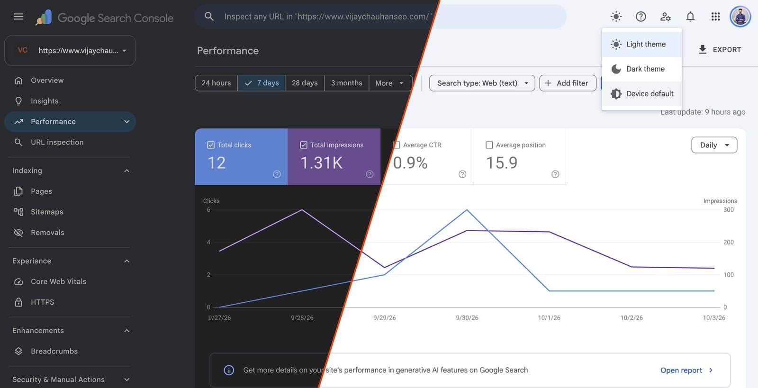Click the search magnifier icon in URL bar

pyautogui.click(x=209, y=17)
